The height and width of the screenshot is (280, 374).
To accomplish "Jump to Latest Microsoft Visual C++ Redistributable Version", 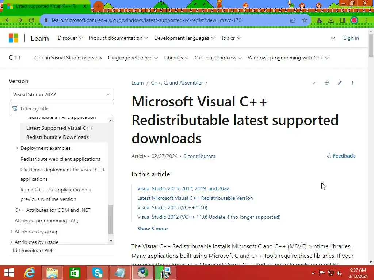I will tap(195, 198).
